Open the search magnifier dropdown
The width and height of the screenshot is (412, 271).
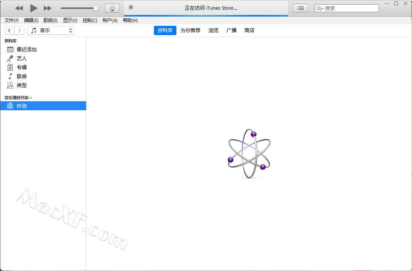pos(320,8)
